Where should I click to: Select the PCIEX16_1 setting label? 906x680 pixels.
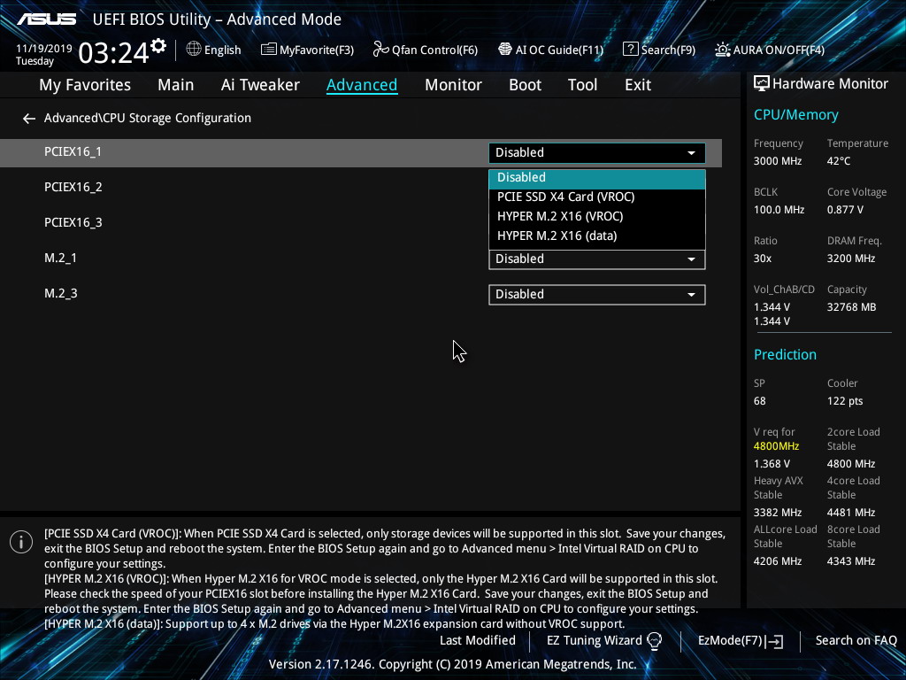73,152
